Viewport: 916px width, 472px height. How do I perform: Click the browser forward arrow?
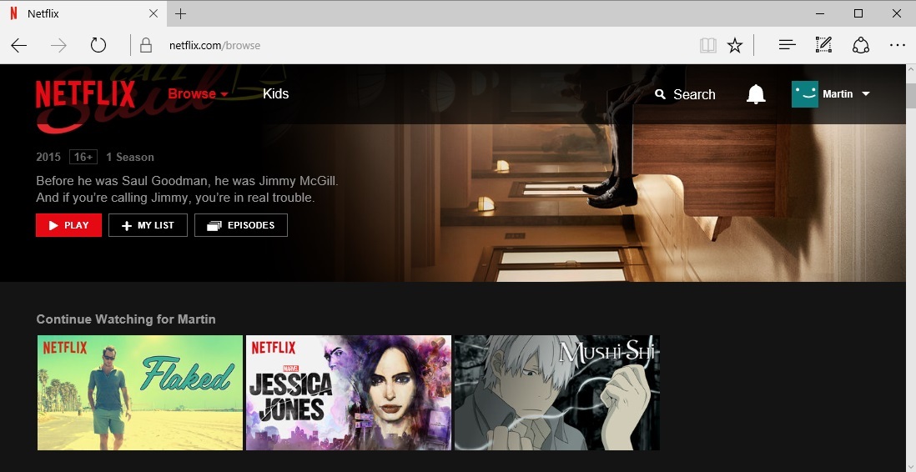58,46
